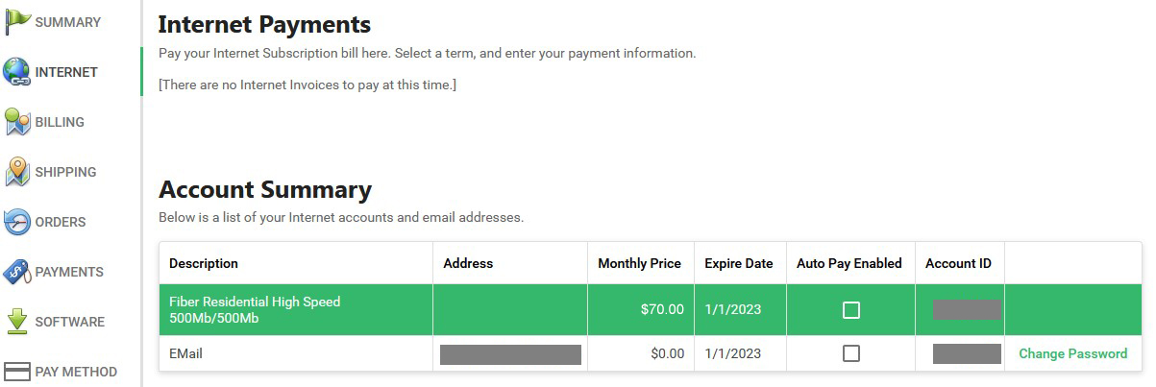Enable Auto Pay for EMail account

pos(850,353)
